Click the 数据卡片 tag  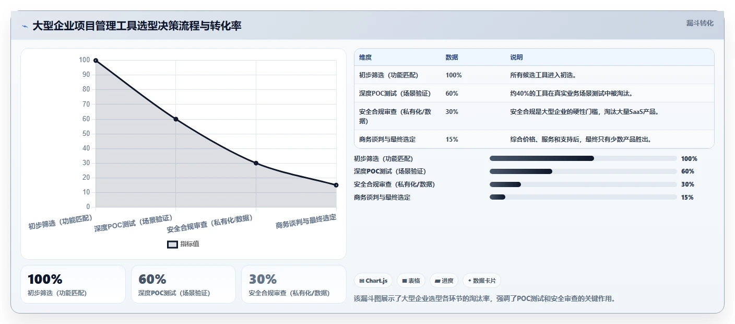[x=482, y=281]
